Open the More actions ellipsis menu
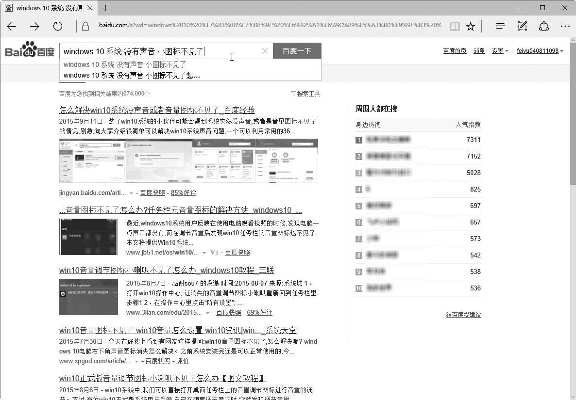 [x=565, y=26]
